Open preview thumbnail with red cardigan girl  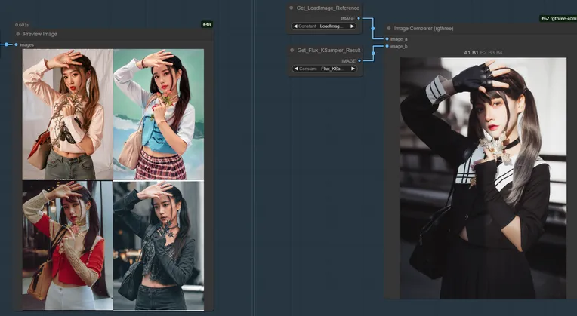click(68, 245)
